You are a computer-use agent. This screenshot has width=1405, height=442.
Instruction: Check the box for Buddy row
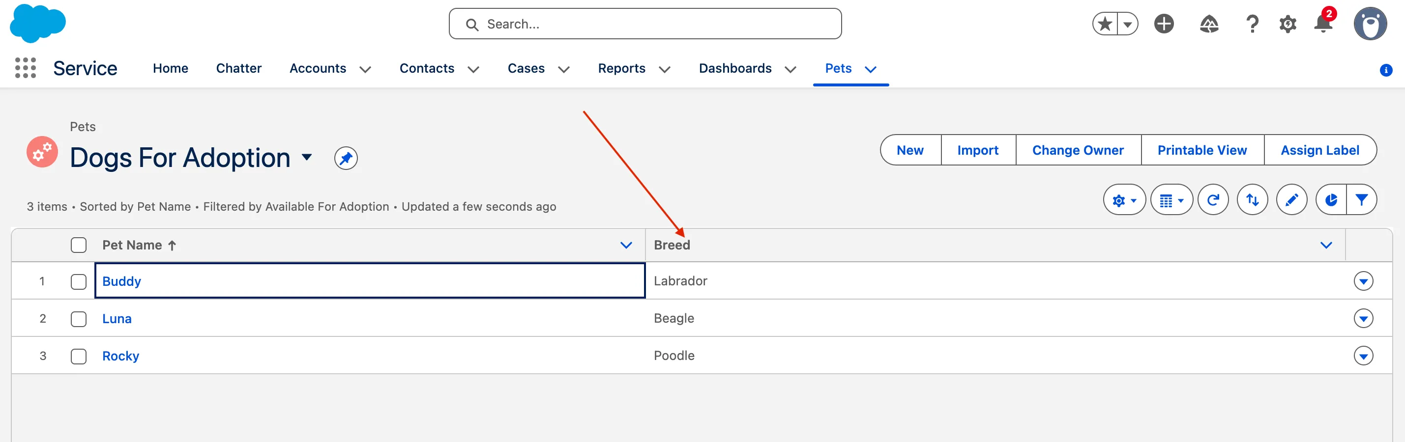[x=79, y=281]
